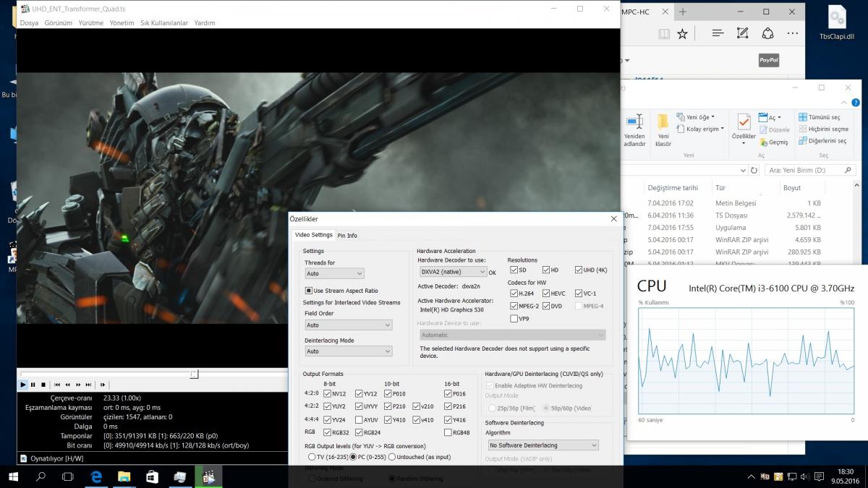The height and width of the screenshot is (488, 868).
Task: Click the frame step button
Action: (103, 385)
